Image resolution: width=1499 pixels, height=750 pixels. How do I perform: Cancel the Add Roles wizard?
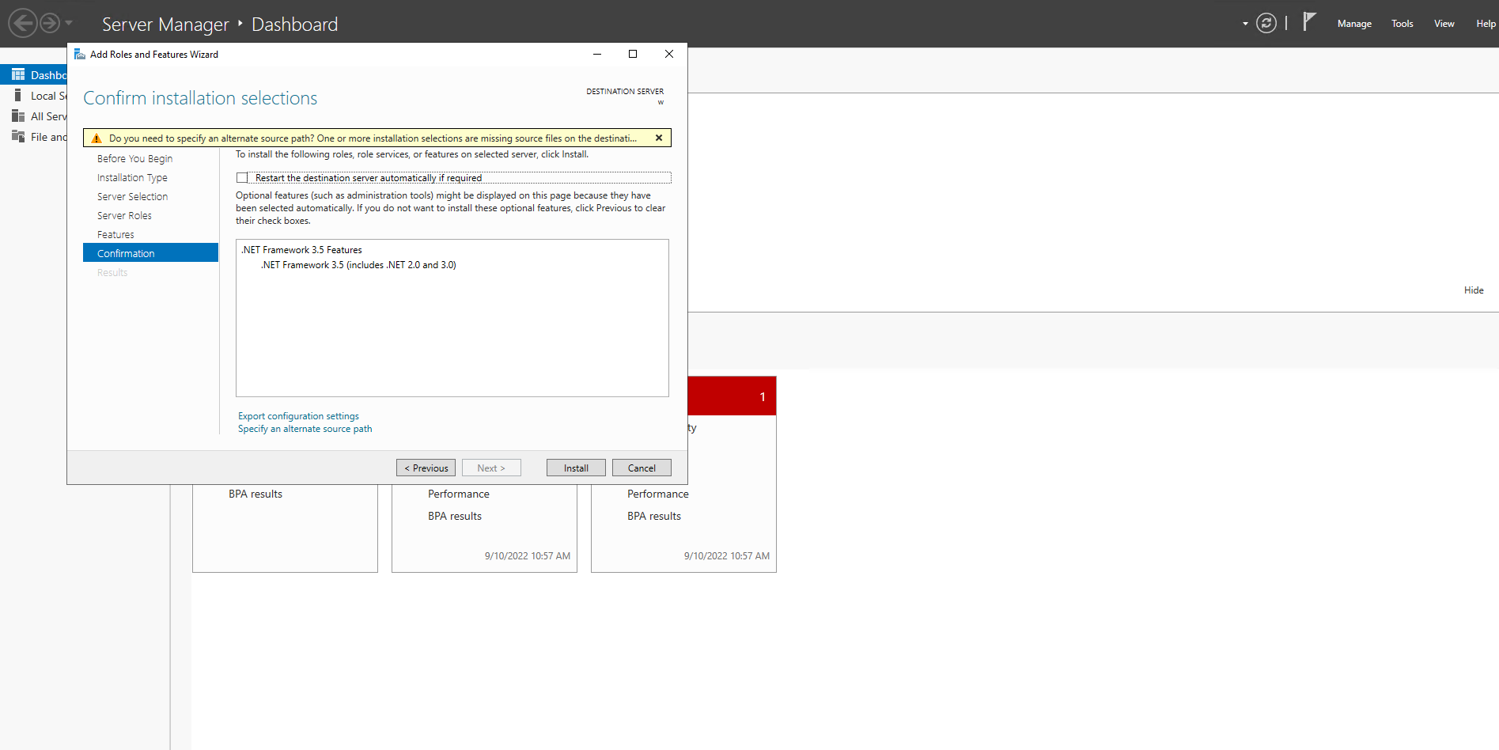(642, 468)
